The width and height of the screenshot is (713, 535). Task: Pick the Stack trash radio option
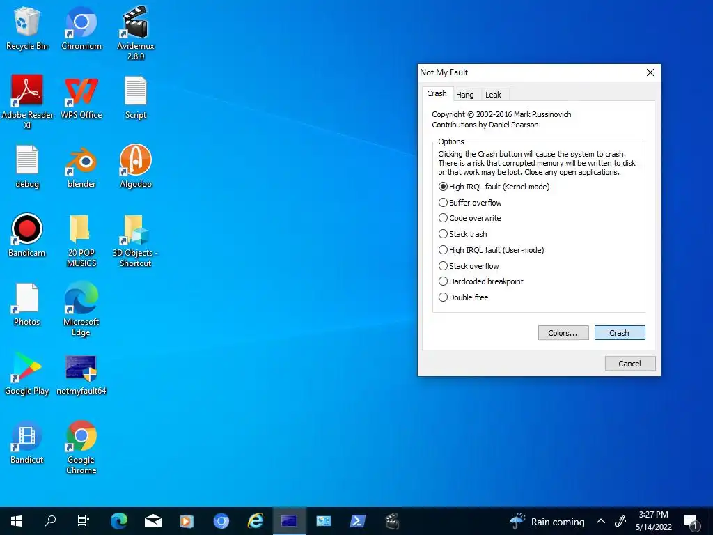[x=463, y=234]
